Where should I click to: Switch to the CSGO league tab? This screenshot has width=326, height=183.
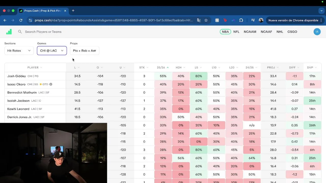click(292, 32)
